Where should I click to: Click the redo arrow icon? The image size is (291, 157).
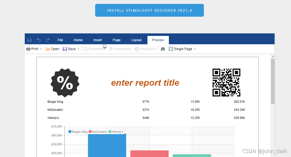point(48,40)
